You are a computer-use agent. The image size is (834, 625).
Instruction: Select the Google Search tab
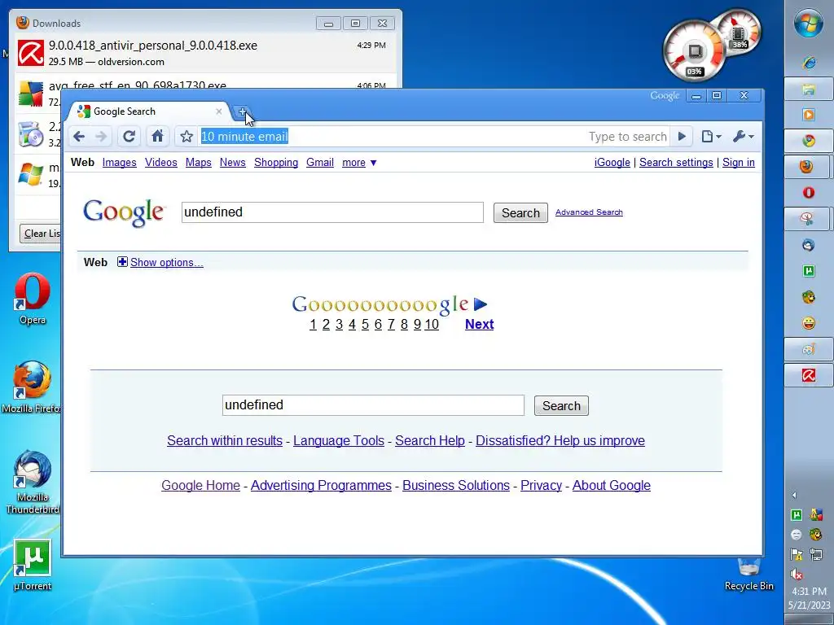[149, 111]
